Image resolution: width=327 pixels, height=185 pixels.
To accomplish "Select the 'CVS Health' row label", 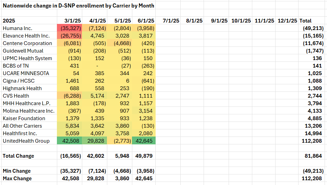I will point(29,96).
